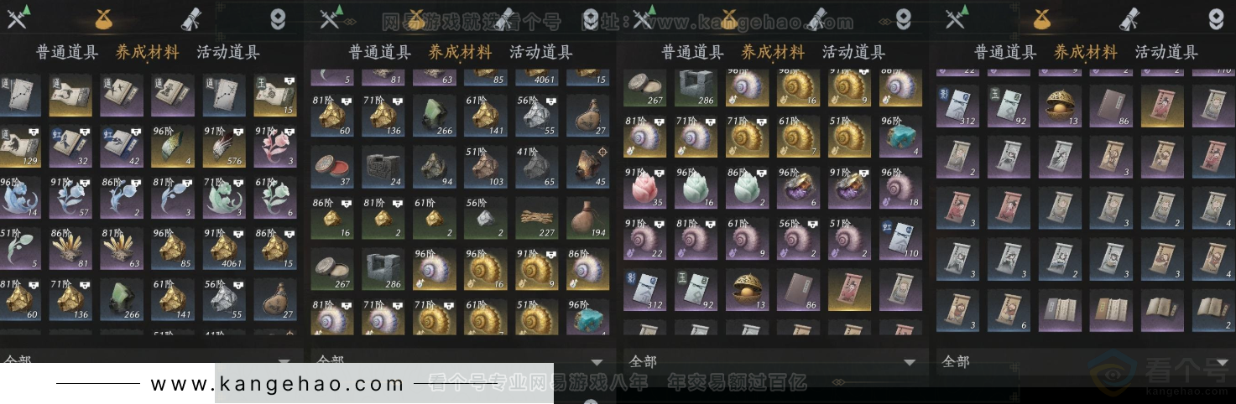Select the 41阶 grey ore with count 65
Screen dimensions: 1236x404
(x=536, y=166)
